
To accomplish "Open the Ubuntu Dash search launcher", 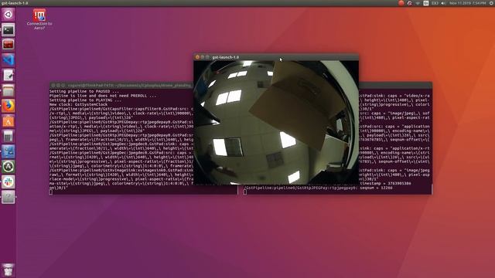I will pos(9,15).
